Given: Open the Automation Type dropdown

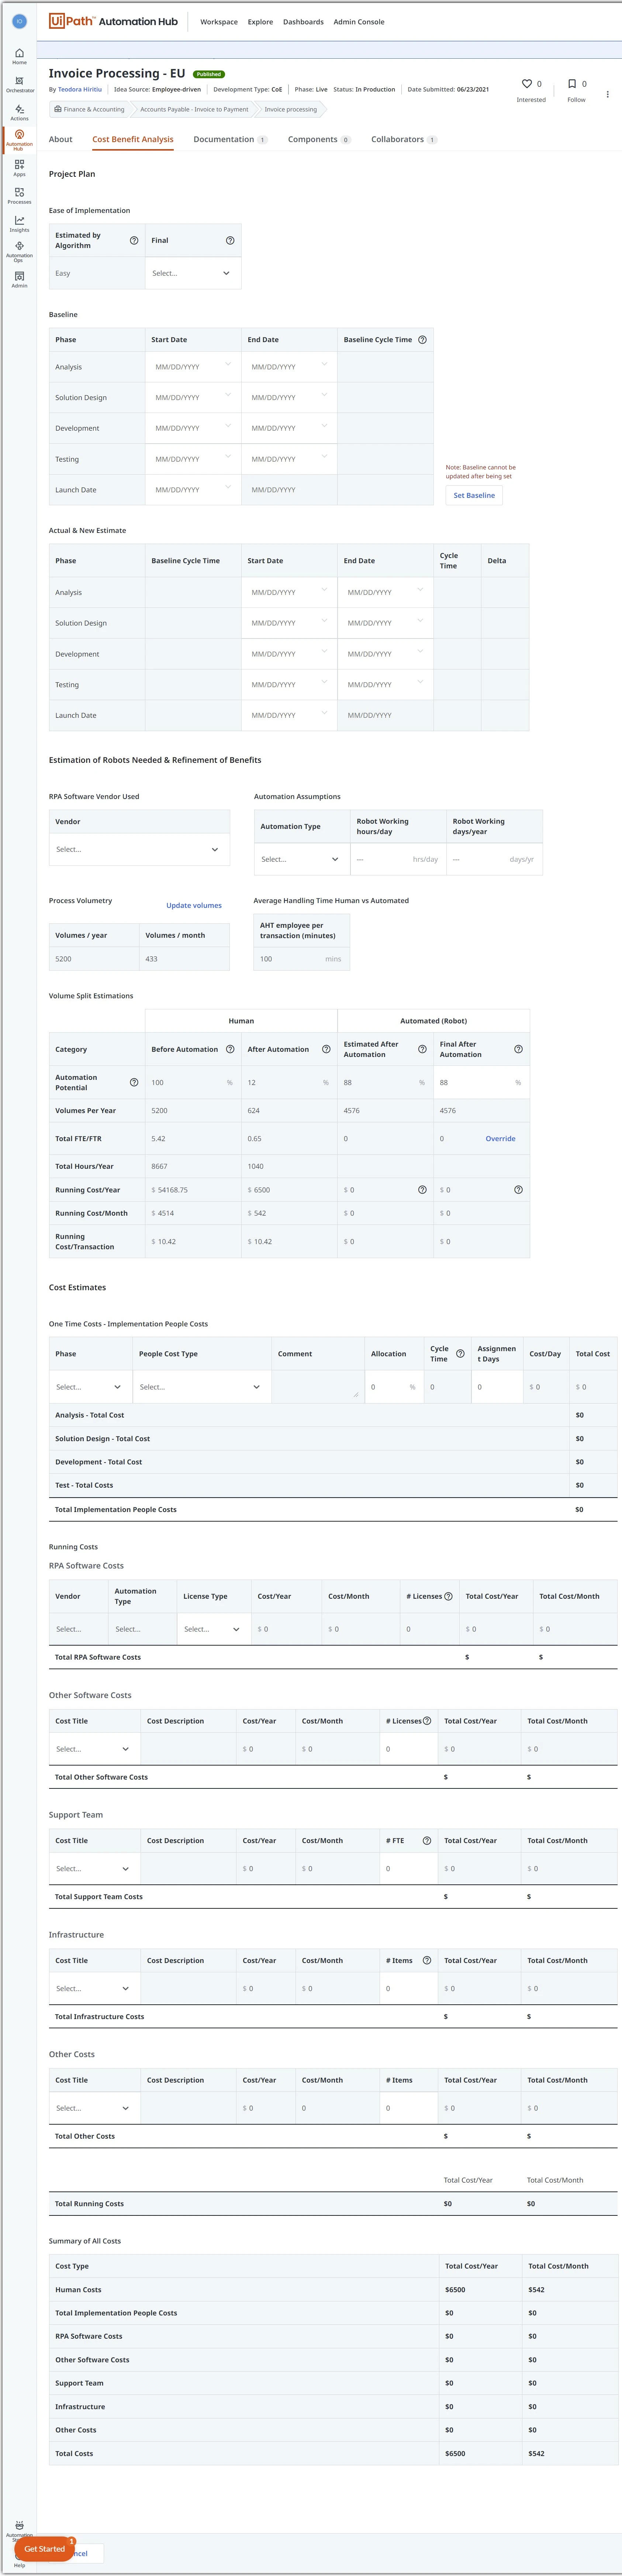Looking at the screenshot, I should pos(302,859).
